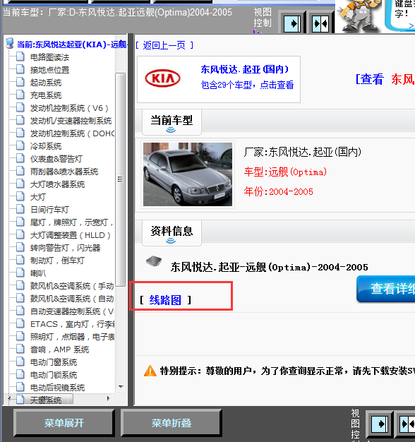The width and height of the screenshot is (415, 442).
Task: Click the red 车型:远舰(Optima) text
Action: tap(285, 172)
